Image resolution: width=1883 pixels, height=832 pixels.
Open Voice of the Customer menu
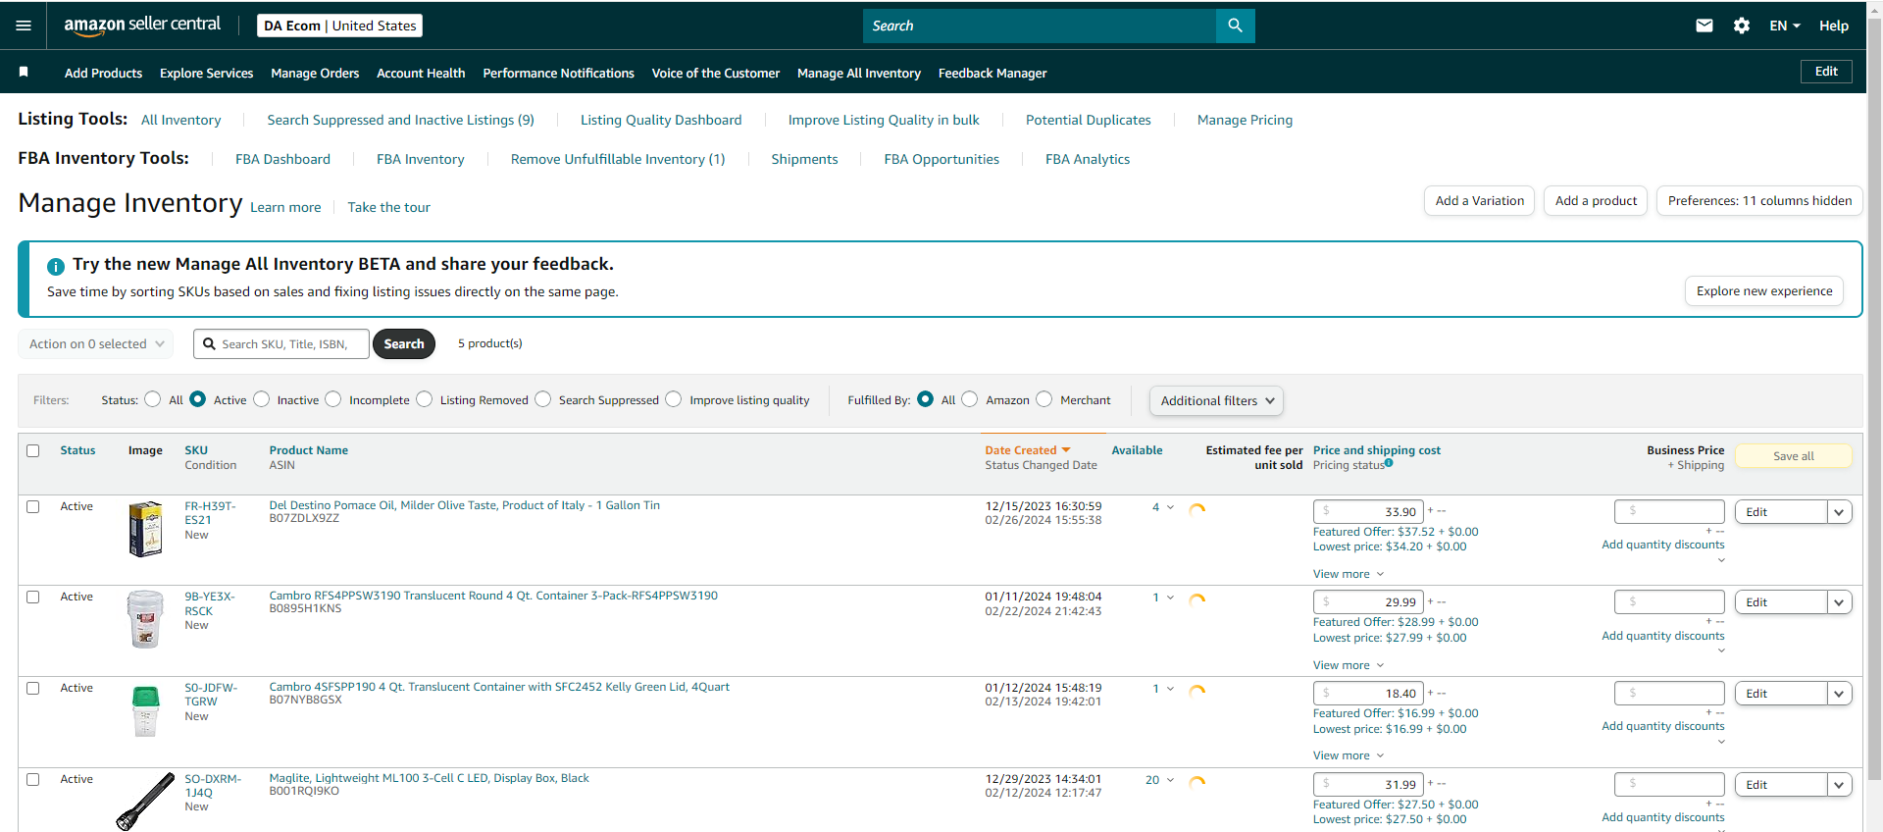tap(716, 73)
